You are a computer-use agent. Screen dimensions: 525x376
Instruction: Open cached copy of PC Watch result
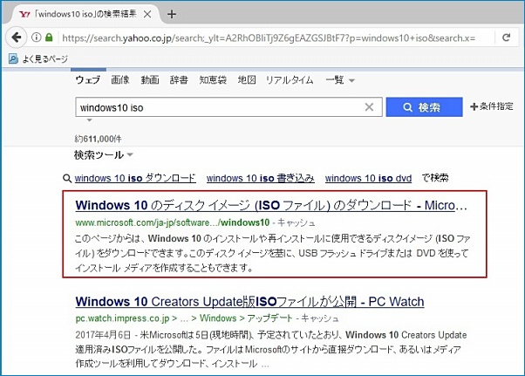point(320,318)
